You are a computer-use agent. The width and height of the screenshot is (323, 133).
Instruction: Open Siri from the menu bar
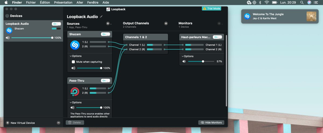[x=309, y=2]
